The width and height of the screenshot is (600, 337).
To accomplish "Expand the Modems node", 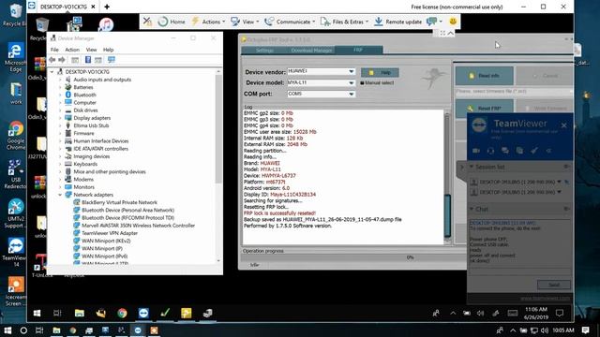I will (x=60, y=179).
